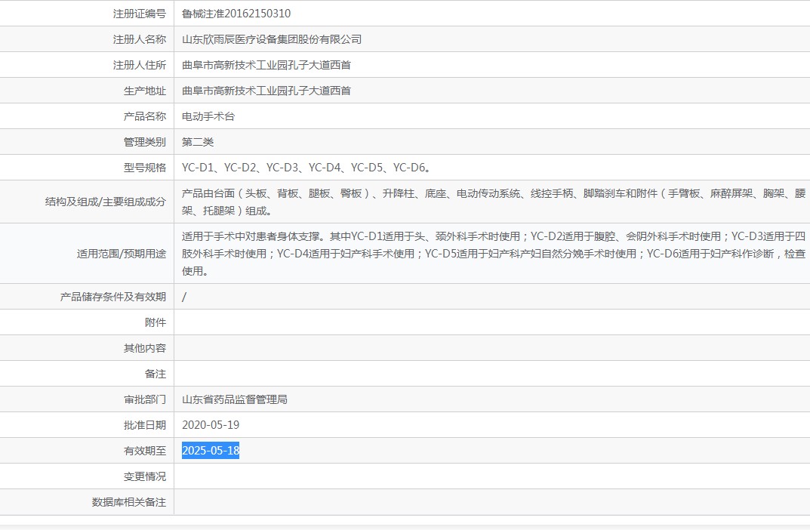Select the 变更情况 label
This screenshot has height=530, width=810.
click(x=145, y=476)
